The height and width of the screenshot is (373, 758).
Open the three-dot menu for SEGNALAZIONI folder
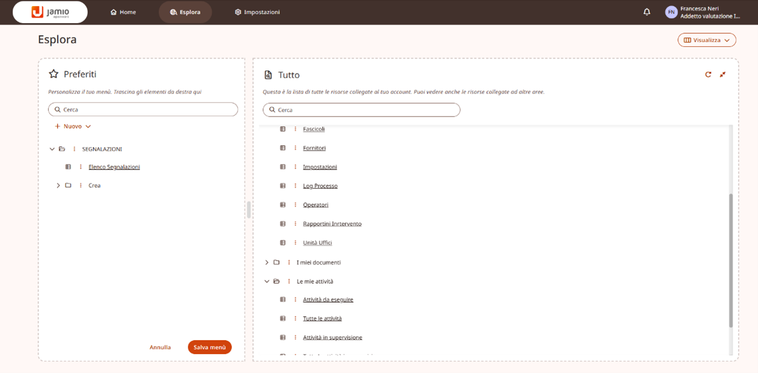[75, 149]
